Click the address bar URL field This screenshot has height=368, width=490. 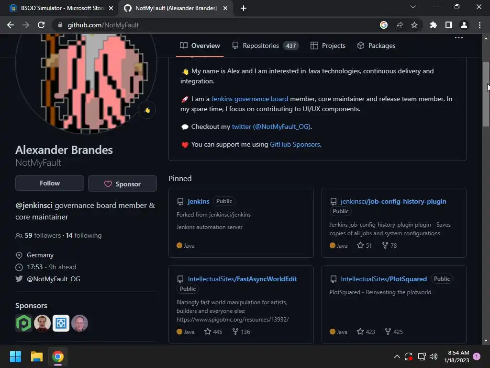(x=216, y=25)
